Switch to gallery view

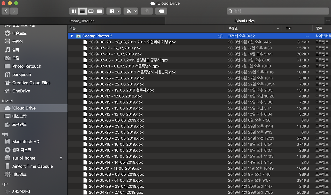click(100, 11)
